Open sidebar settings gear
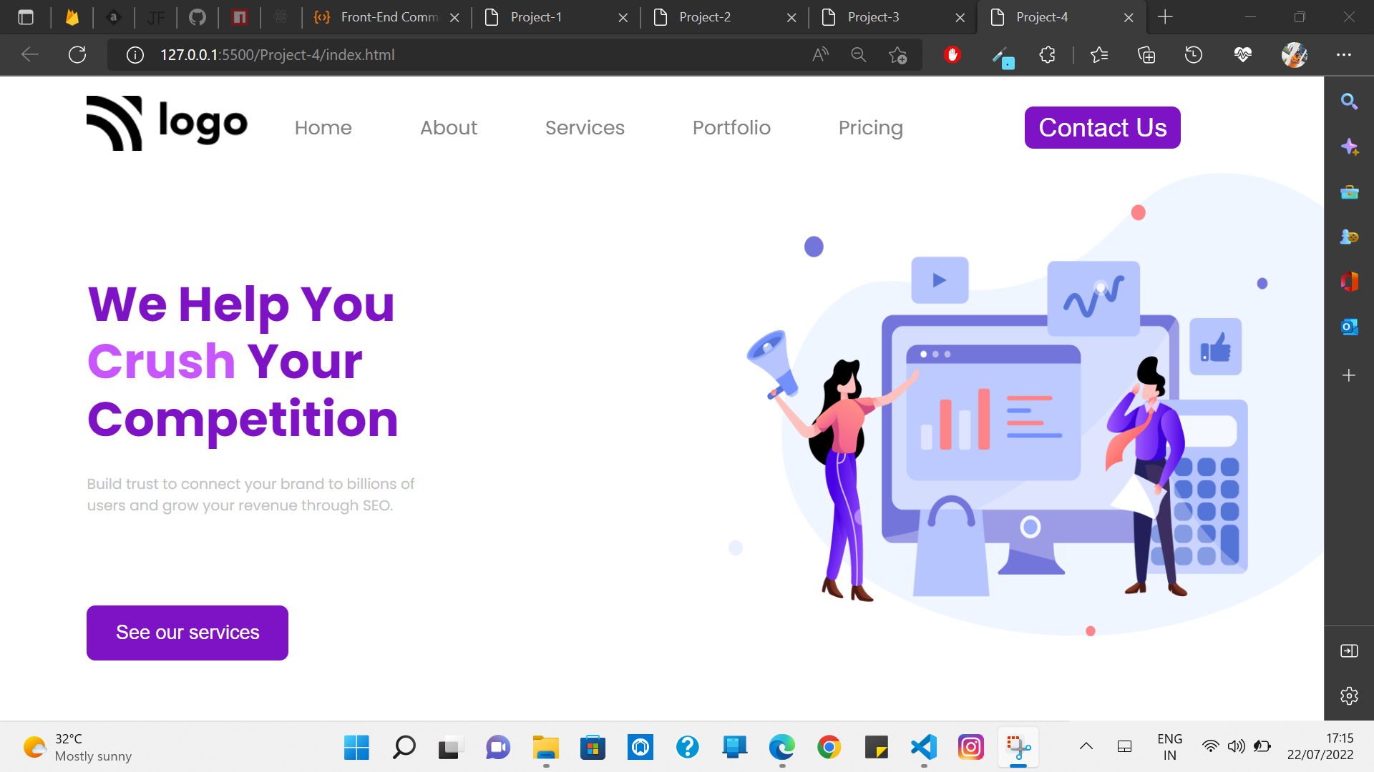The width and height of the screenshot is (1374, 772). 1349,696
